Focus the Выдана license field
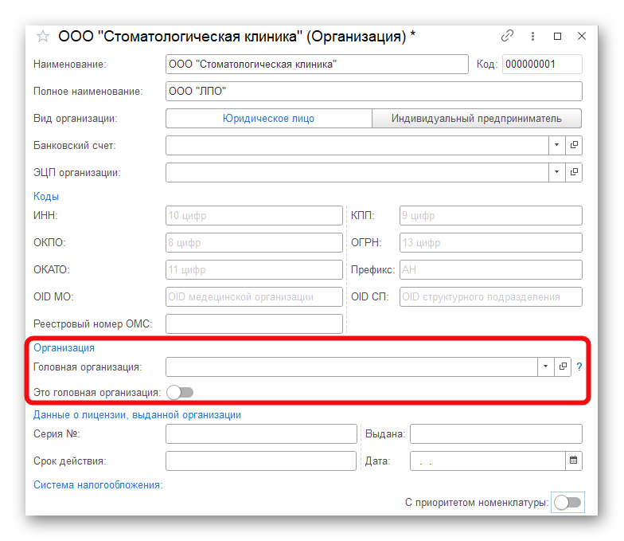Viewport: 624px width, 541px height. pyautogui.click(x=496, y=433)
